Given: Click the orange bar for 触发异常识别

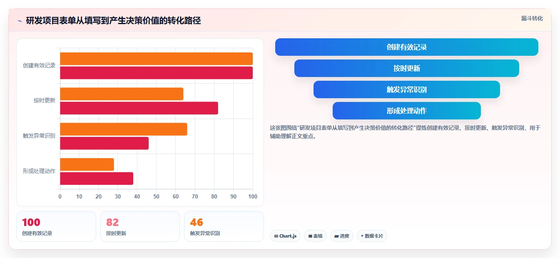Looking at the screenshot, I should (124, 129).
